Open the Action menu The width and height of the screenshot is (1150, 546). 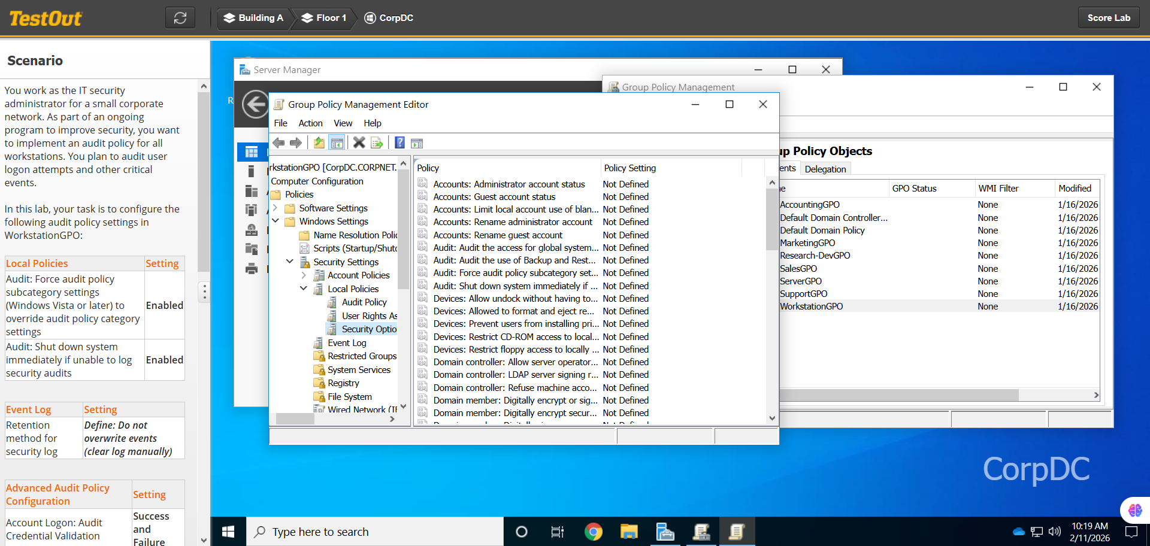click(x=310, y=123)
